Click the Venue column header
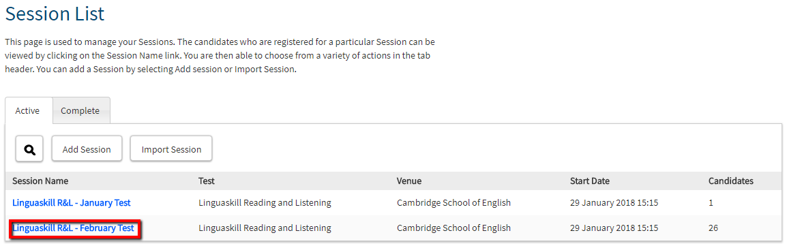 (x=409, y=181)
